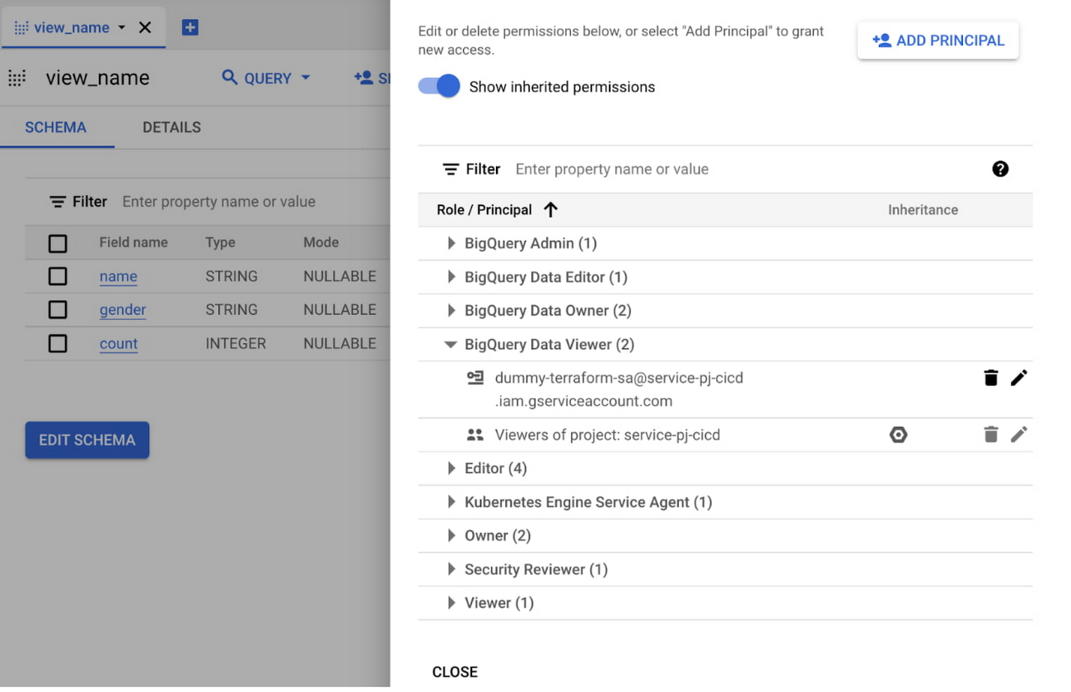The height and width of the screenshot is (692, 1071).
Task: Check the box for the count field
Action: [58, 343]
